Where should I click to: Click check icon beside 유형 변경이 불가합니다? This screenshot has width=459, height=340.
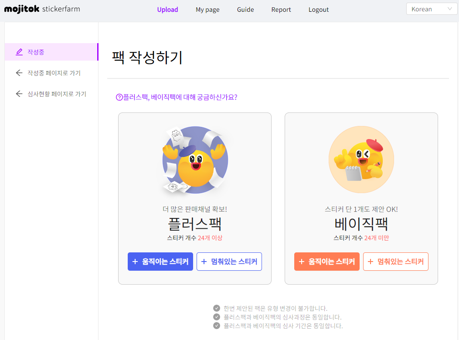(217, 308)
